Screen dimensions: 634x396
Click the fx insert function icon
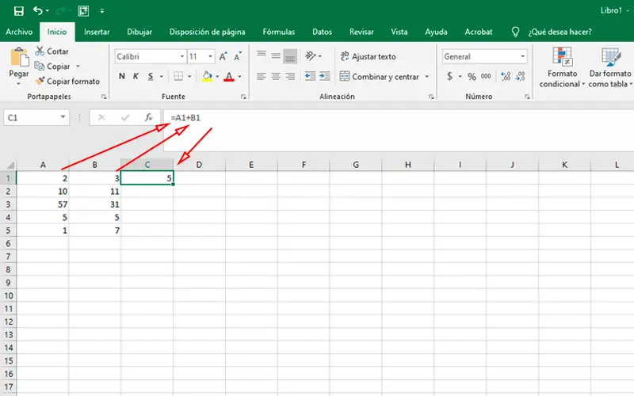pyautogui.click(x=149, y=117)
